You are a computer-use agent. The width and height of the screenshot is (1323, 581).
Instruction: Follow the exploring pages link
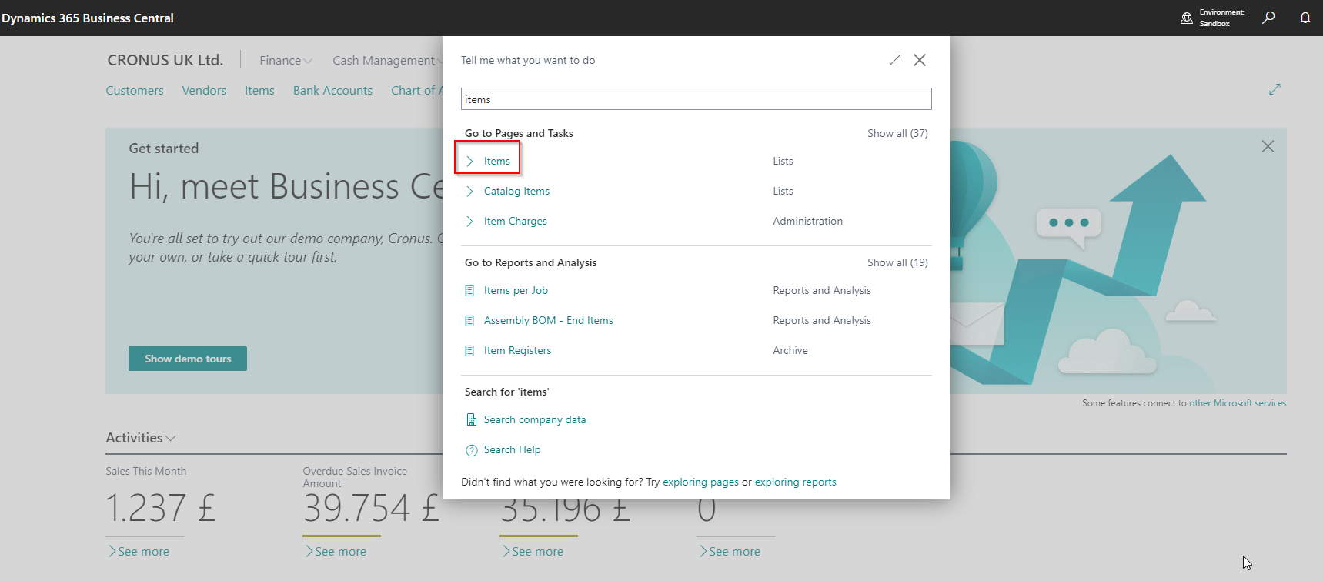click(700, 482)
